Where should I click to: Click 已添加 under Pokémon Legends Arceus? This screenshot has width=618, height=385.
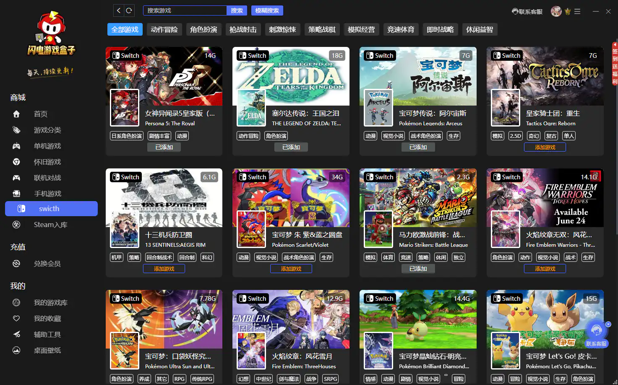(418, 147)
